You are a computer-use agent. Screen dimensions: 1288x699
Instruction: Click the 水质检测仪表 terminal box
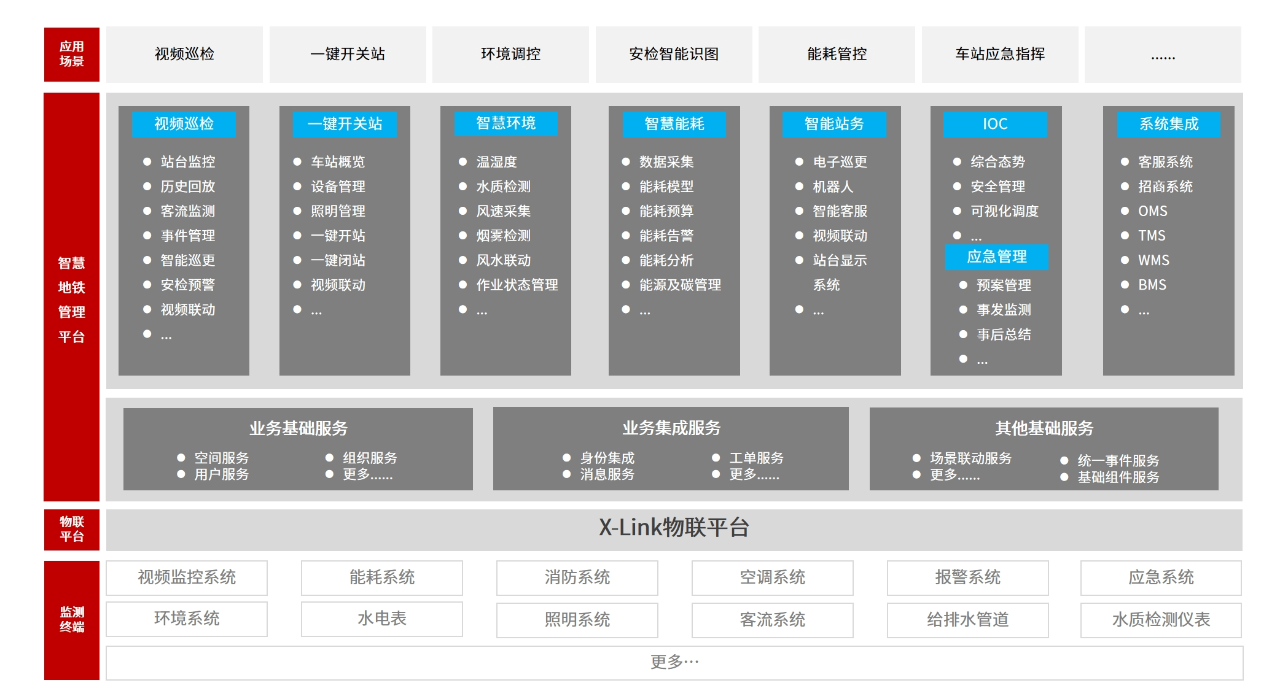(x=1161, y=620)
